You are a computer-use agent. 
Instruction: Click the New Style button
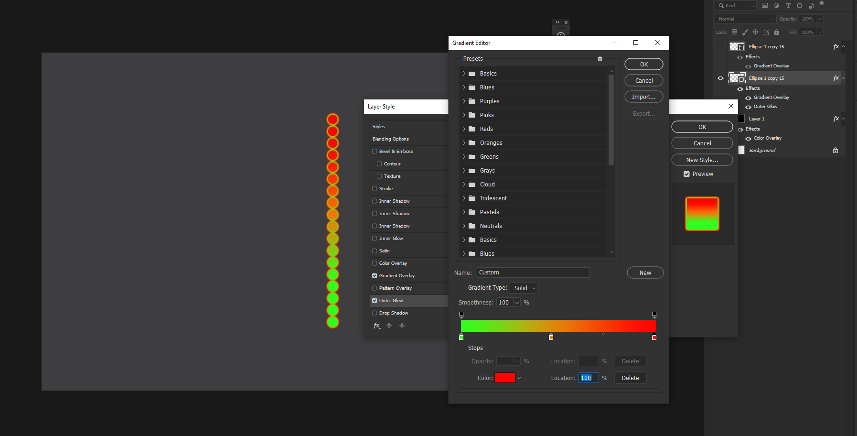[x=702, y=160]
